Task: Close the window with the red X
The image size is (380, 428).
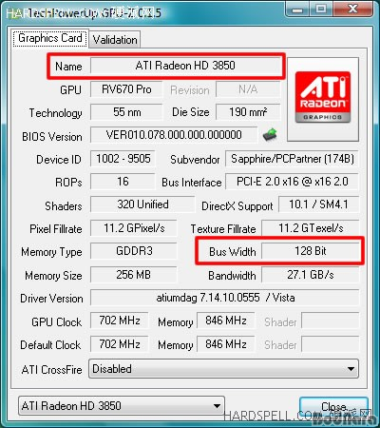Action: coord(353,10)
